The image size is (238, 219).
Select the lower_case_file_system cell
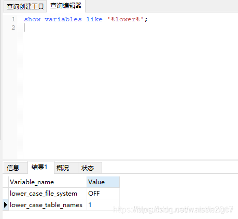coord(48,194)
